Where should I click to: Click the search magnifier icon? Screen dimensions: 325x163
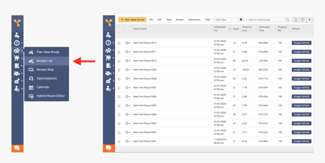pos(287,20)
